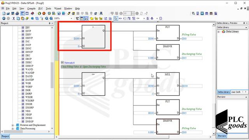Switch to the User Defi library tab
The height and width of the screenshot is (140, 249).
[236, 92]
